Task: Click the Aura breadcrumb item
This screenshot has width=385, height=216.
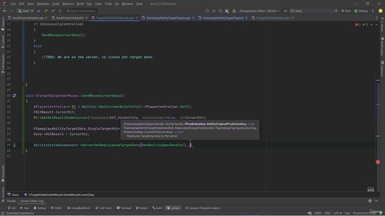Action: (13, 194)
